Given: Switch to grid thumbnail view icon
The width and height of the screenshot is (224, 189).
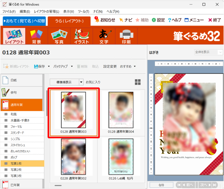Looking at the screenshot, I should (x=138, y=82).
